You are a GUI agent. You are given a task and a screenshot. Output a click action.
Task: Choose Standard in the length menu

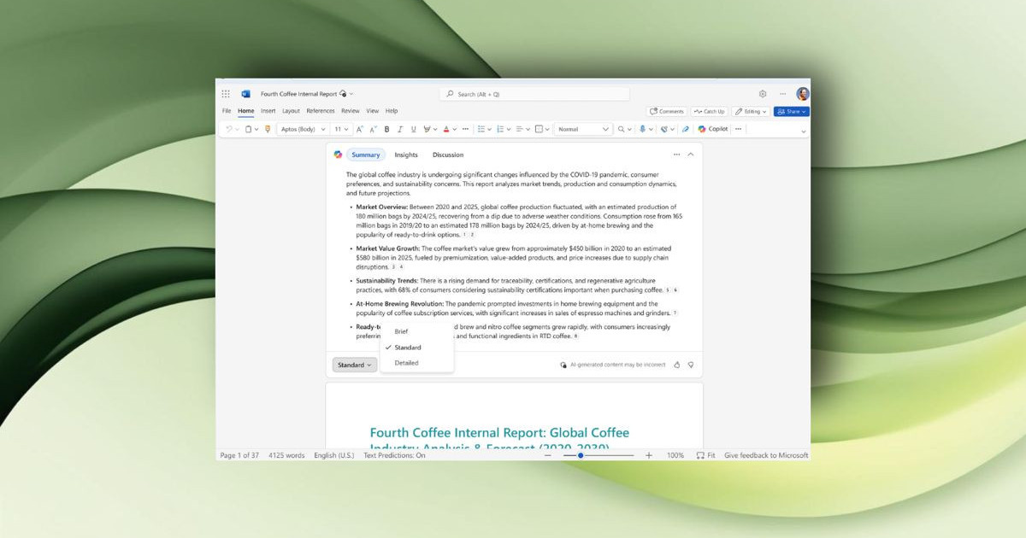point(416,348)
